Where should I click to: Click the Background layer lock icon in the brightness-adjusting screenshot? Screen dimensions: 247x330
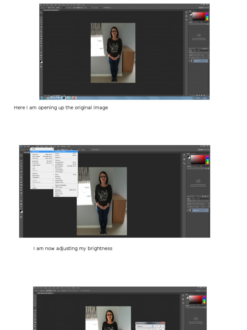pos(206,210)
